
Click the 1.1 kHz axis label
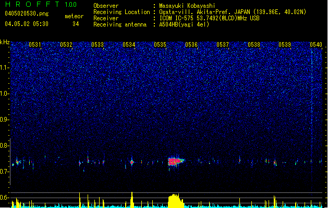click(x=5, y=68)
